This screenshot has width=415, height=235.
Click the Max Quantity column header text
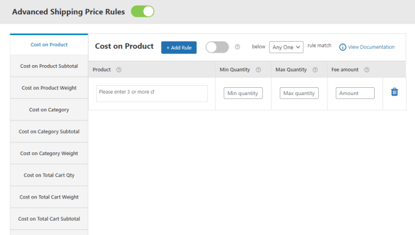tap(291, 70)
